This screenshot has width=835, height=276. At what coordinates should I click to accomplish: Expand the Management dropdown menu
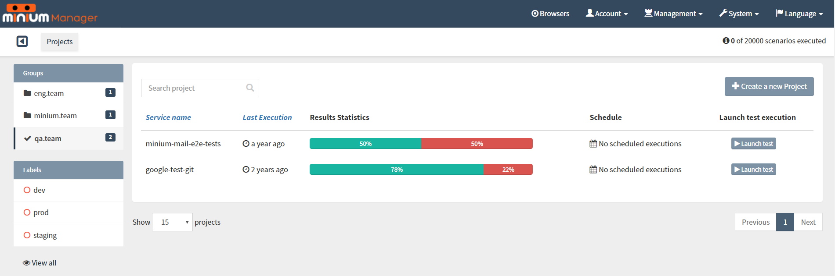673,14
